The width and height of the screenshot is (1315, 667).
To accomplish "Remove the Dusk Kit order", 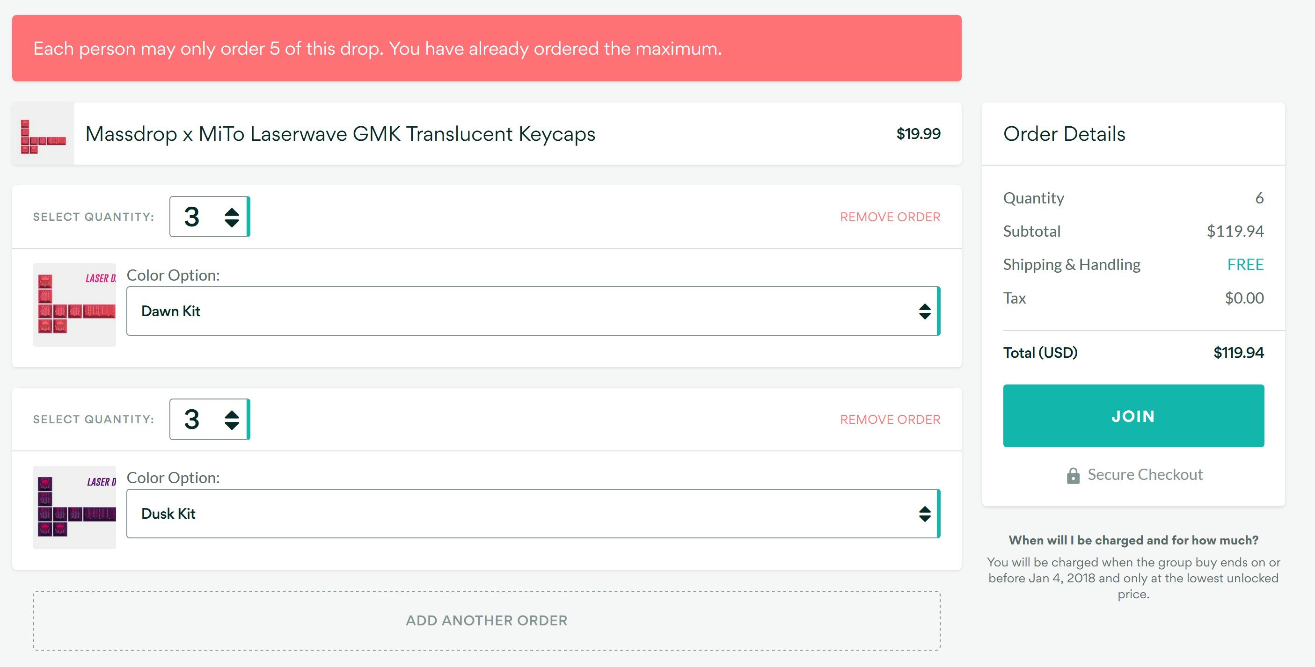I will [x=890, y=420].
